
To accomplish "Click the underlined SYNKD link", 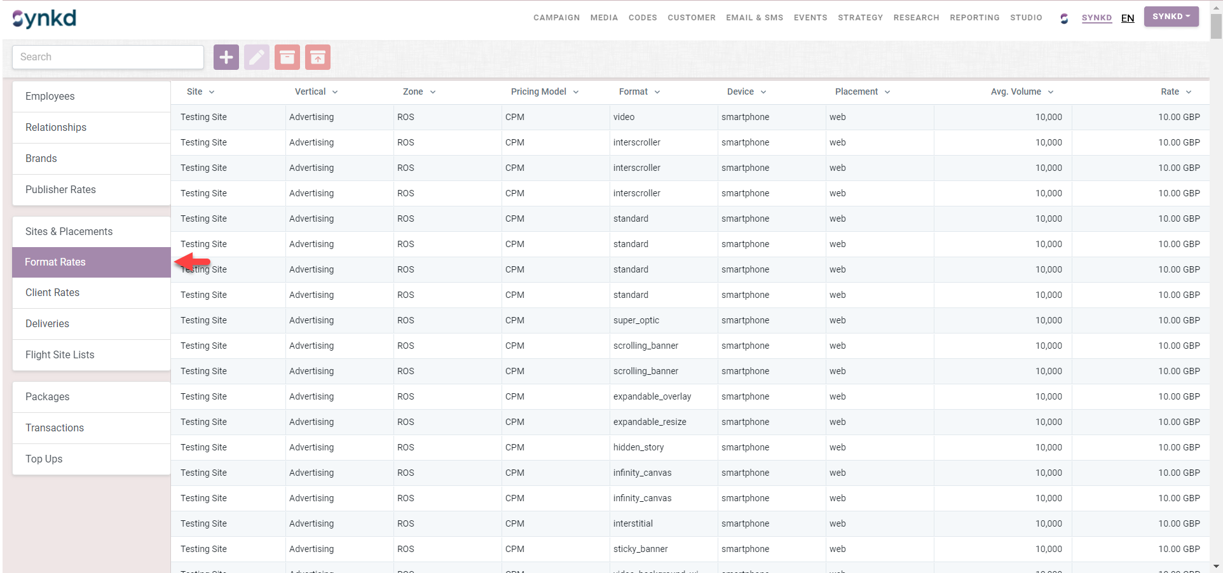I will point(1097,18).
